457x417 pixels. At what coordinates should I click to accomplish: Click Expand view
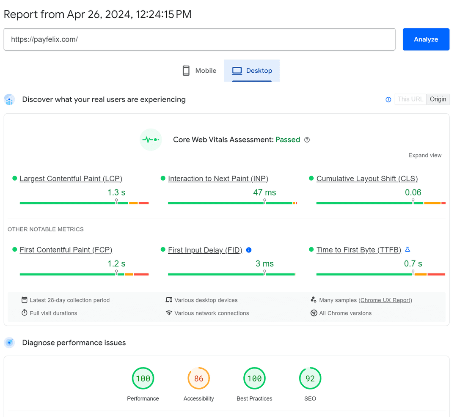(x=425, y=155)
